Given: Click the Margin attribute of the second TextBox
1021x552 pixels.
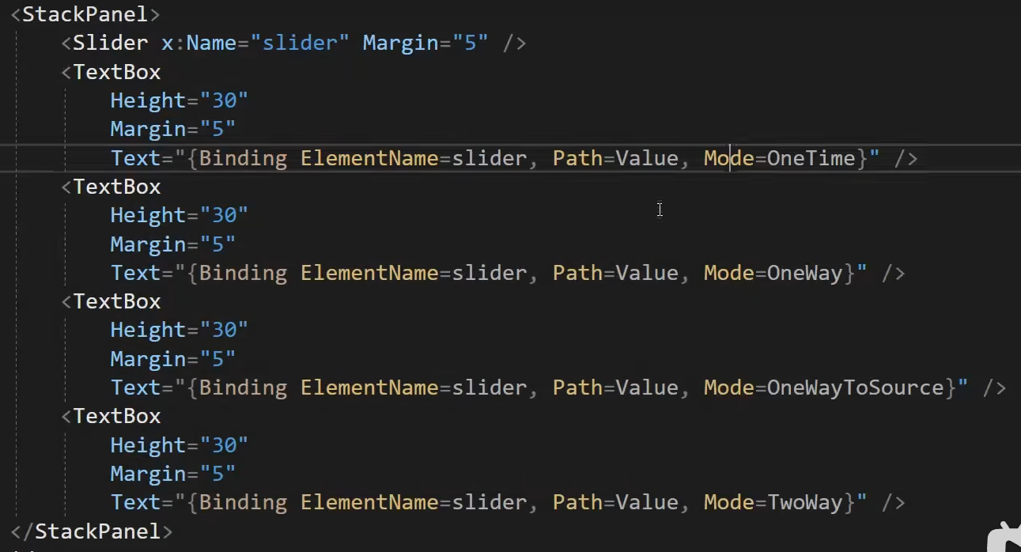Looking at the screenshot, I should point(148,244).
